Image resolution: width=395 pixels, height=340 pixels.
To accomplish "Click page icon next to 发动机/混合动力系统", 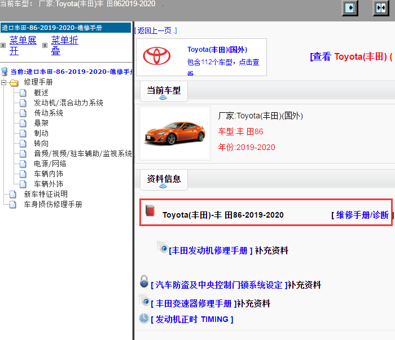I will click(23, 103).
